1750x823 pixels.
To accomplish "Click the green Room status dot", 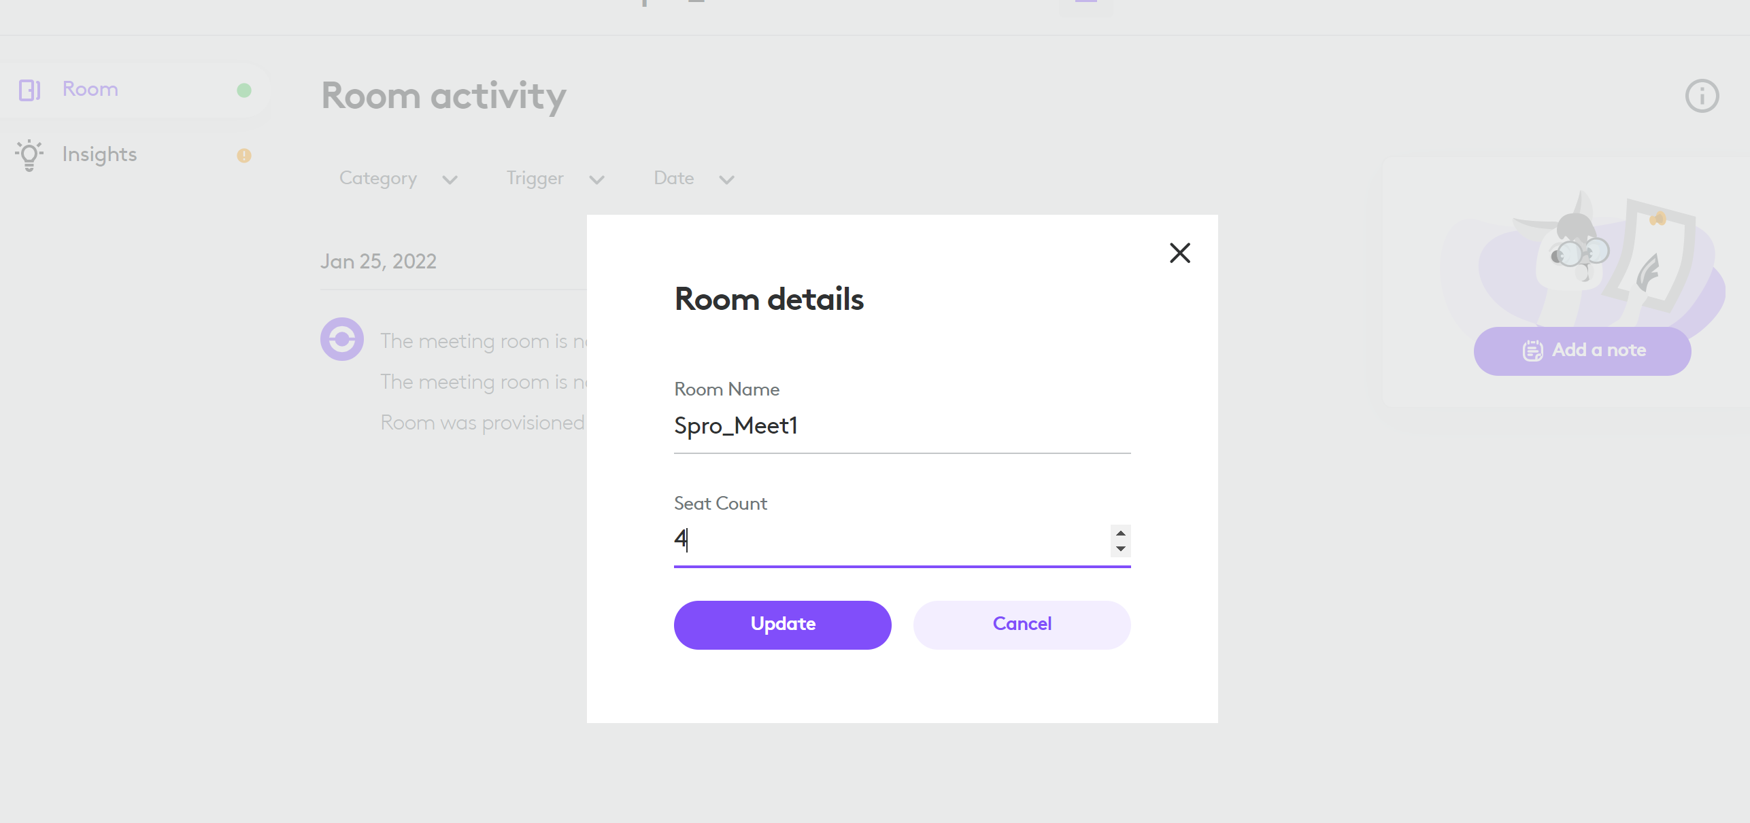I will click(x=244, y=90).
